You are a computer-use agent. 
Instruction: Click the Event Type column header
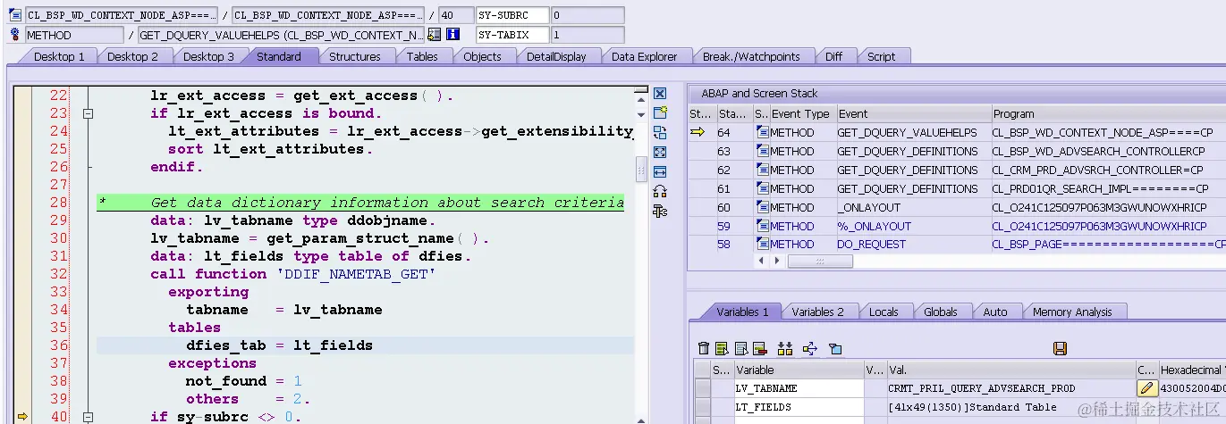(x=801, y=113)
